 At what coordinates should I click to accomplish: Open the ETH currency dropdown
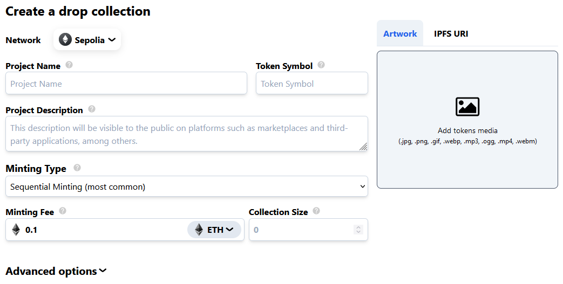pos(214,230)
